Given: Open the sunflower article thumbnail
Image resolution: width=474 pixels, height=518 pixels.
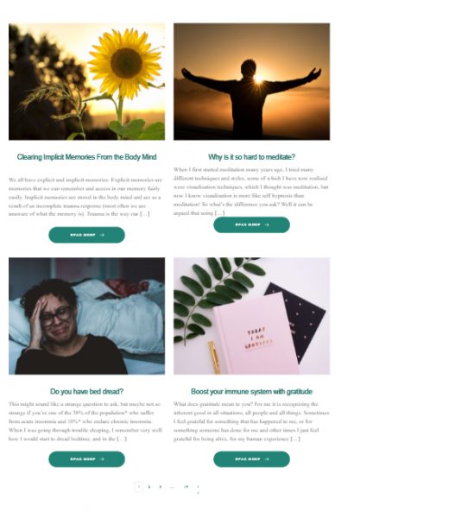Looking at the screenshot, I should 86,82.
